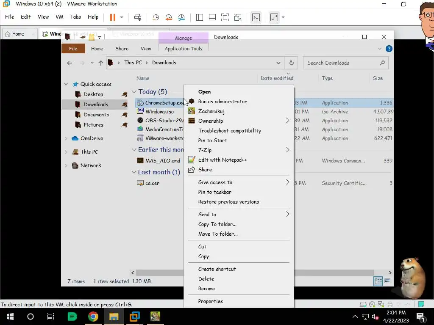
Task: Click the VMware Suspend (pause) toolbar icon
Action: 112,17
